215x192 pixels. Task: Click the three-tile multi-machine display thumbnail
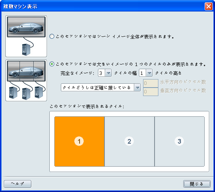click(x=26, y=81)
